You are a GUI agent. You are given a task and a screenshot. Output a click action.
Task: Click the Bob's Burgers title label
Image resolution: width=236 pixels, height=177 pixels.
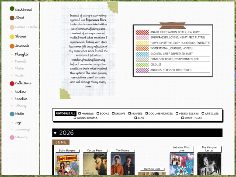point(67,150)
